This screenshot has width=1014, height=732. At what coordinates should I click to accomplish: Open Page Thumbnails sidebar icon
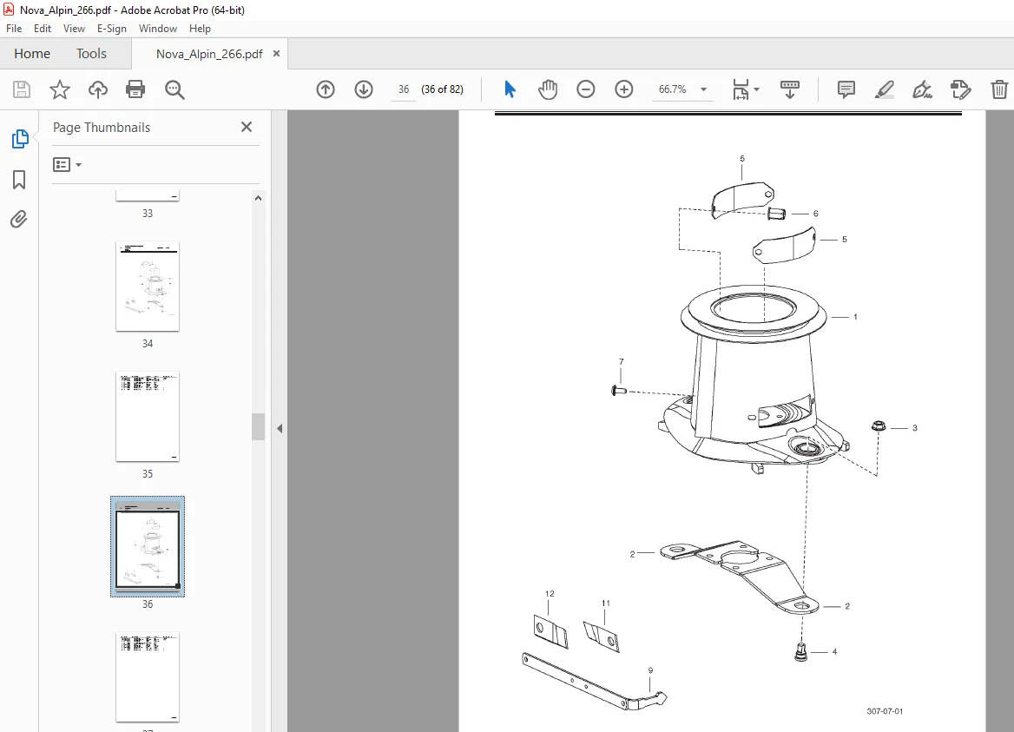tap(19, 139)
